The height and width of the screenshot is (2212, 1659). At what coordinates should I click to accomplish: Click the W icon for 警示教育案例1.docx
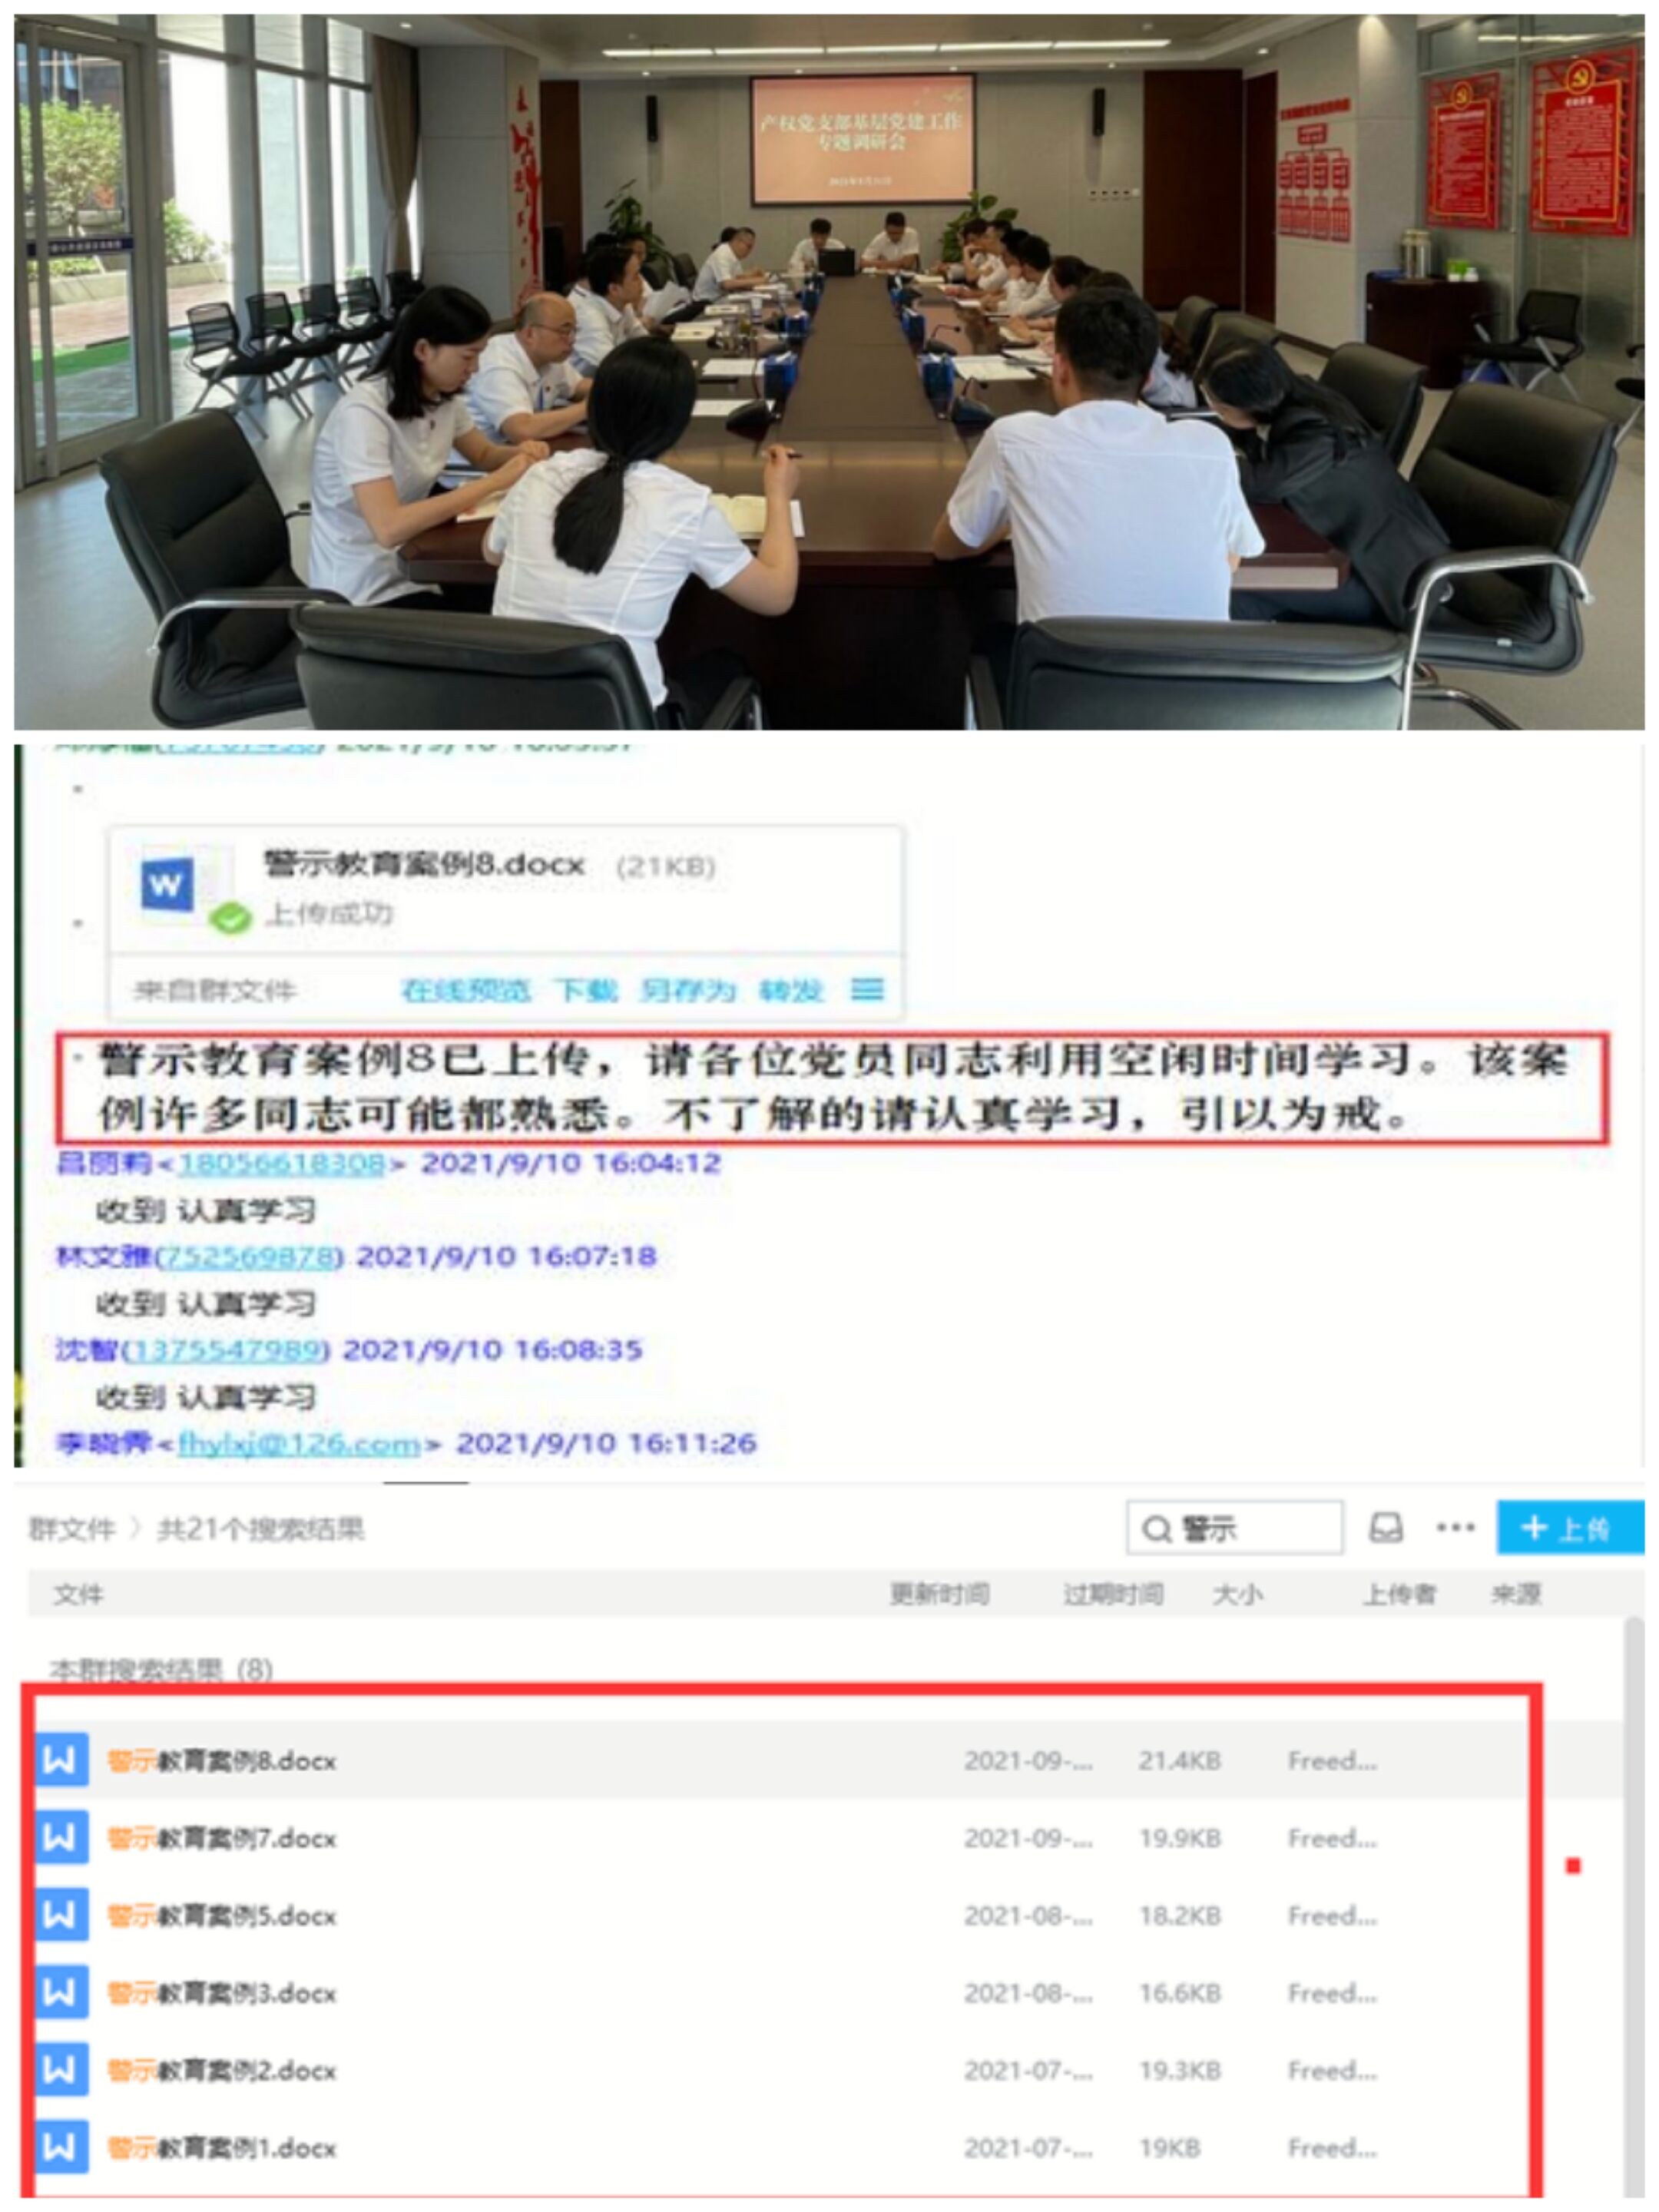click(x=62, y=2147)
